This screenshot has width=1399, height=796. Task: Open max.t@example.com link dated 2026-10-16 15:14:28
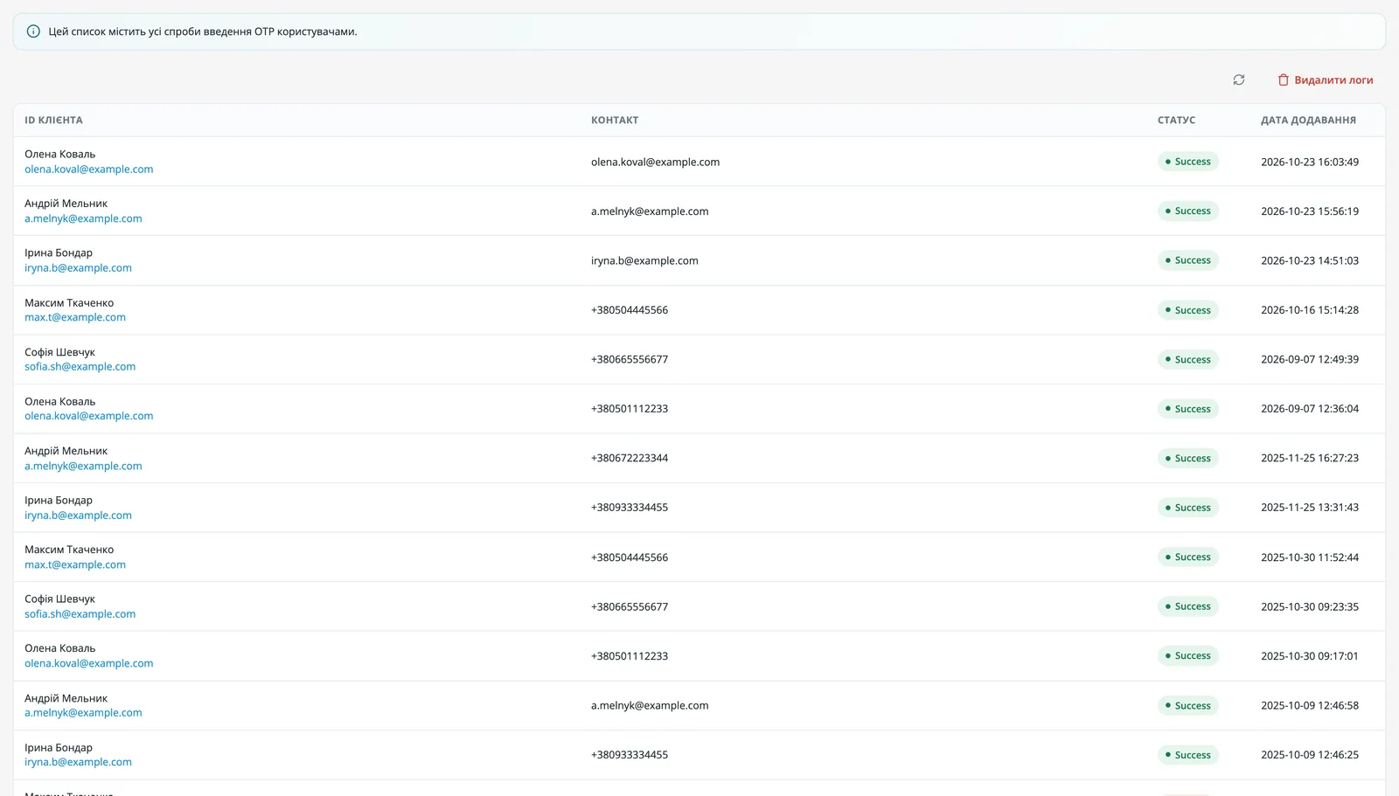[75, 317]
